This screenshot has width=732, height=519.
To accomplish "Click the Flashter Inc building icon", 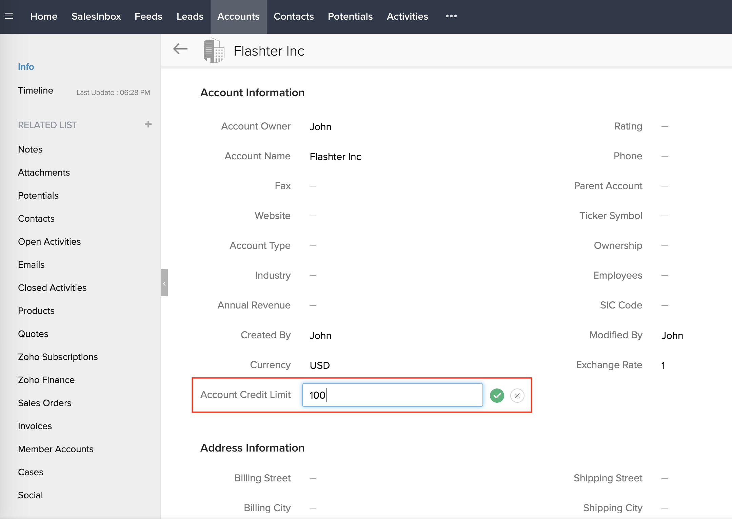I will point(214,51).
